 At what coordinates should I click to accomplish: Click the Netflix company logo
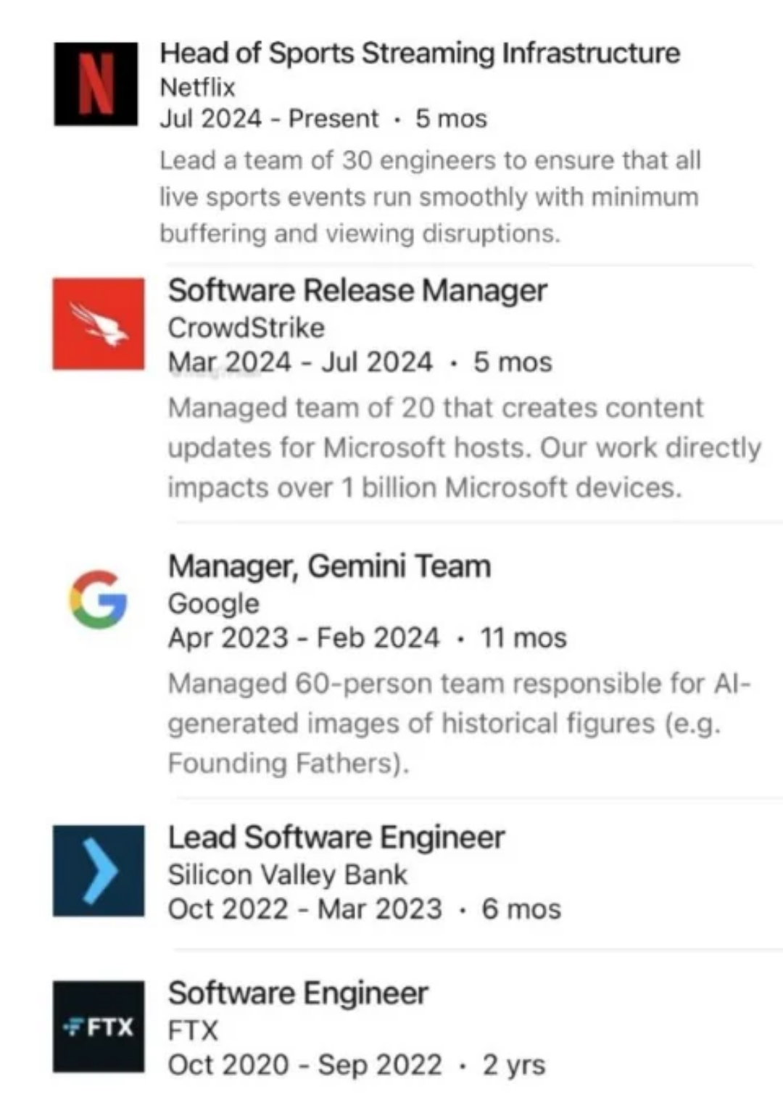[x=96, y=84]
